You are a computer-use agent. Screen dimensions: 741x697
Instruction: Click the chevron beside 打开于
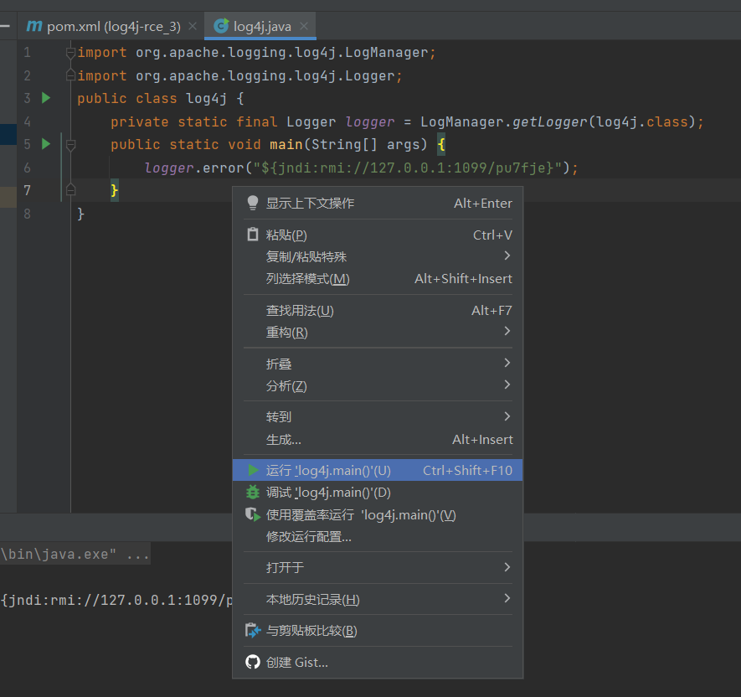click(x=507, y=566)
